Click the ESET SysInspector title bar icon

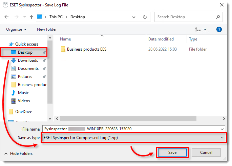5,5
